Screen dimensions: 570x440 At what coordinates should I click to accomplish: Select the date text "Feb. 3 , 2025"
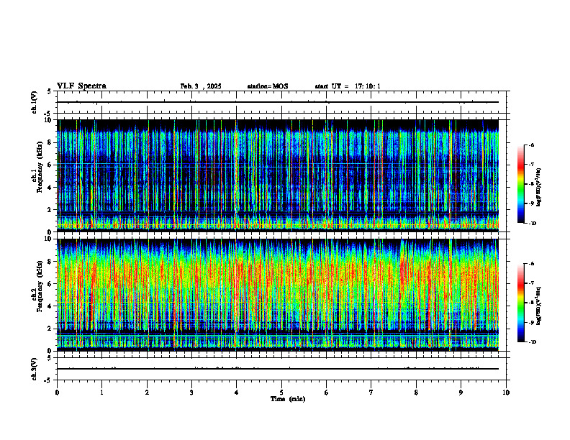201,86
